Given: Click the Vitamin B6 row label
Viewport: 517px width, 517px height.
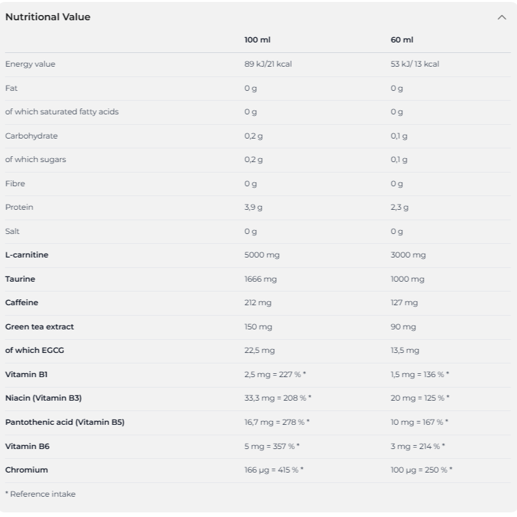Looking at the screenshot, I should tap(27, 446).
